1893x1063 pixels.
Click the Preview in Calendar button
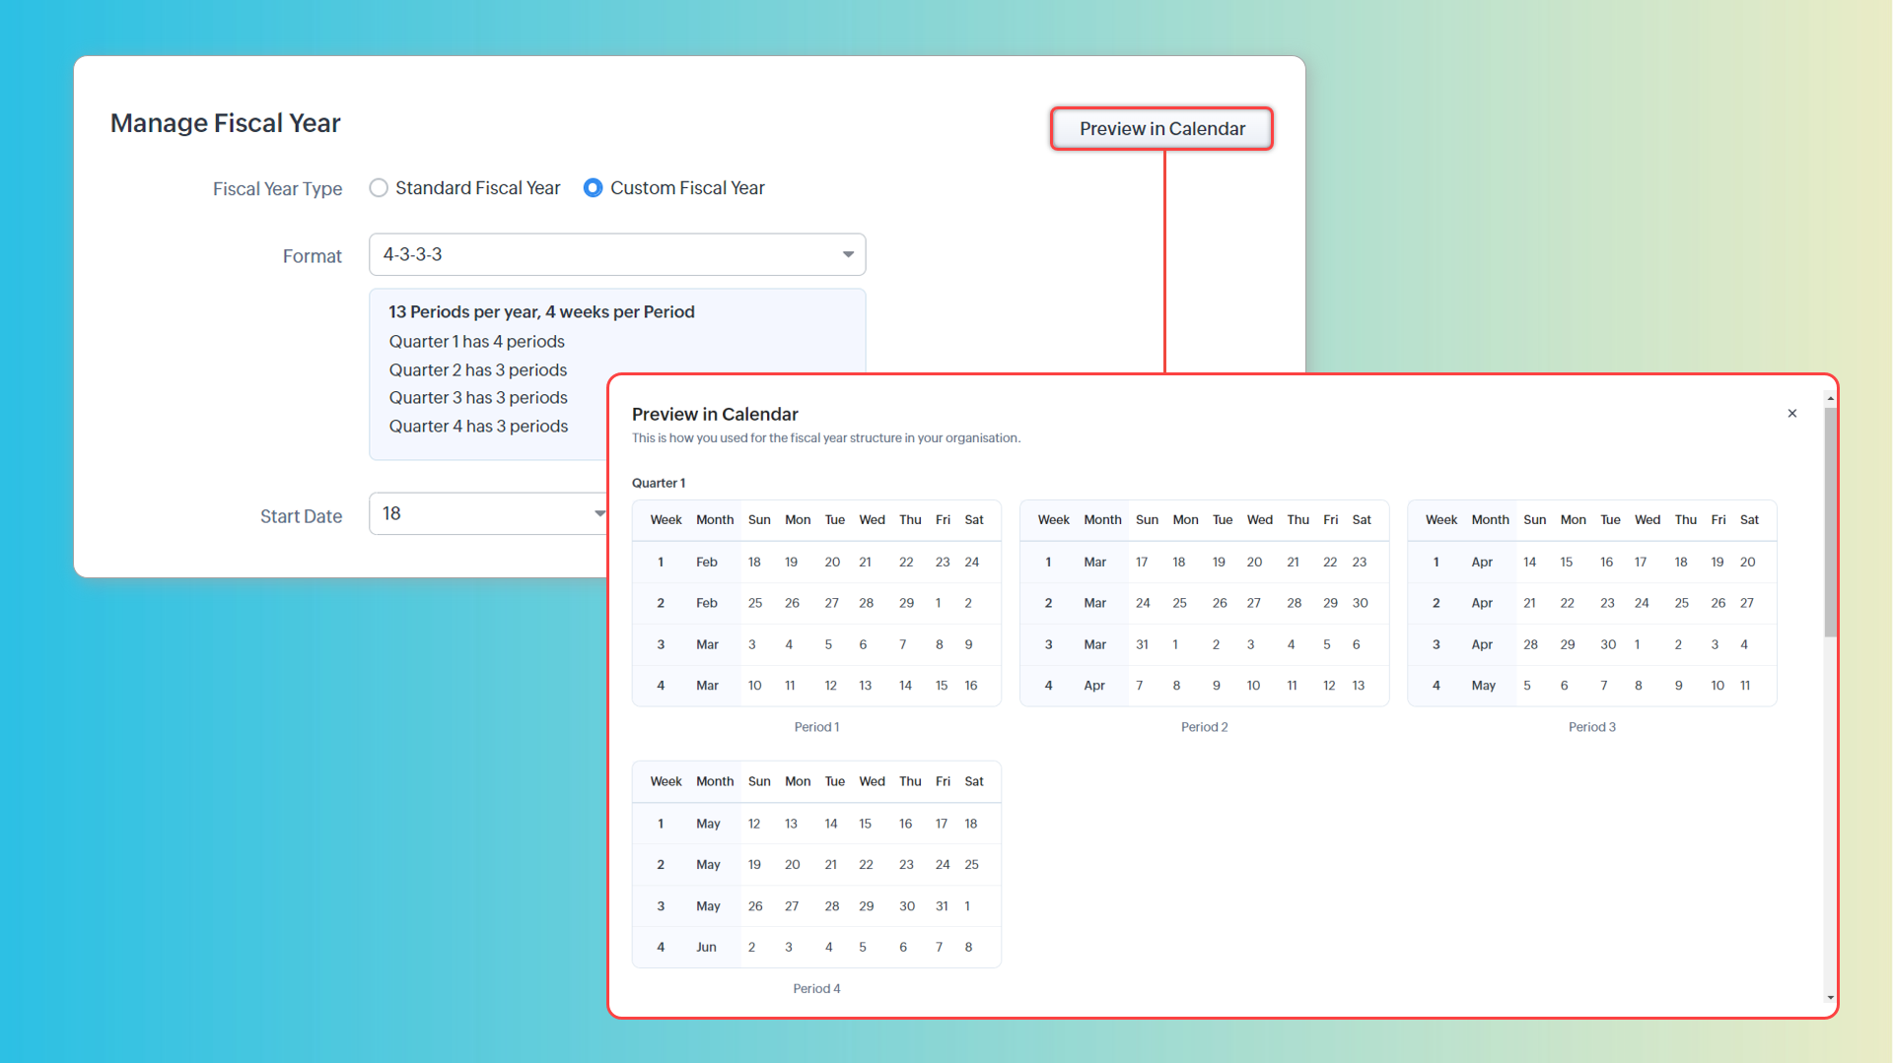coord(1161,129)
